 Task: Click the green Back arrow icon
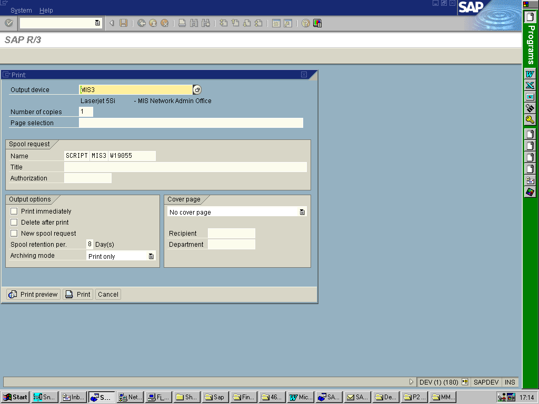(141, 23)
